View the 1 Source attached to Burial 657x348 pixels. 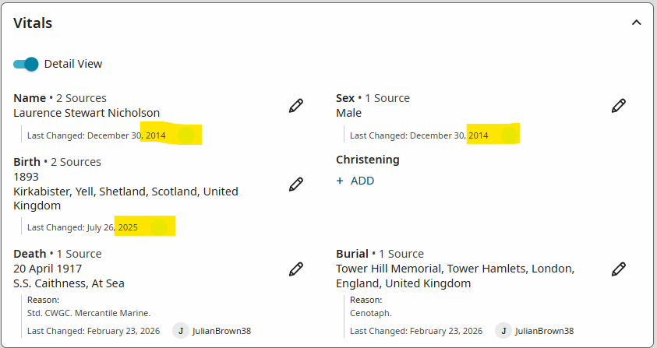point(401,254)
